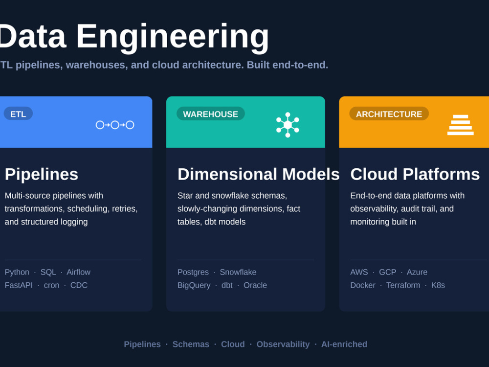Screen dimensions: 489x367
Task: Click the Python tag
Action: (17, 272)
